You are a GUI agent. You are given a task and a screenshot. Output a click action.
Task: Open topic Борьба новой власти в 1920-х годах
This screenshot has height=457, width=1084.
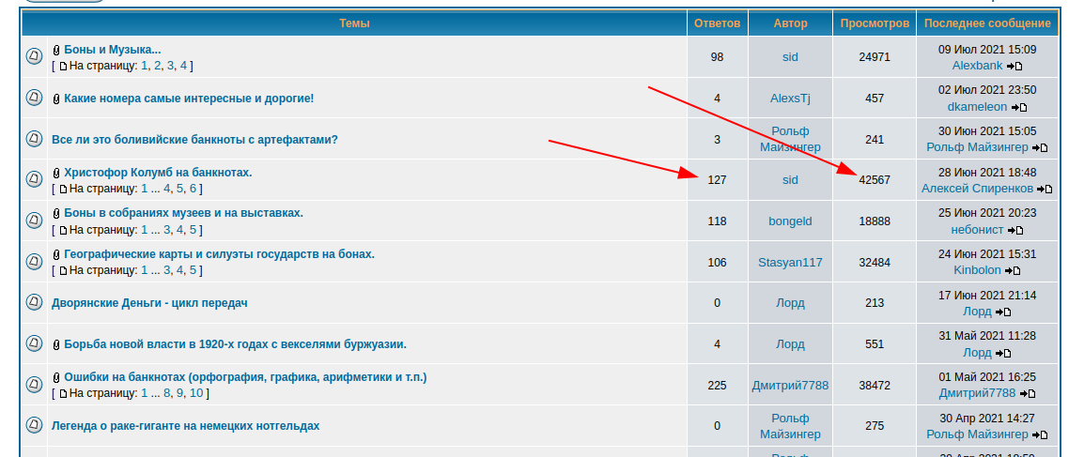tap(235, 344)
